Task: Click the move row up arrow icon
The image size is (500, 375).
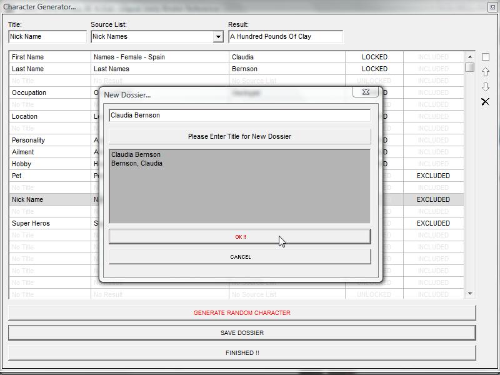Action: pos(485,72)
